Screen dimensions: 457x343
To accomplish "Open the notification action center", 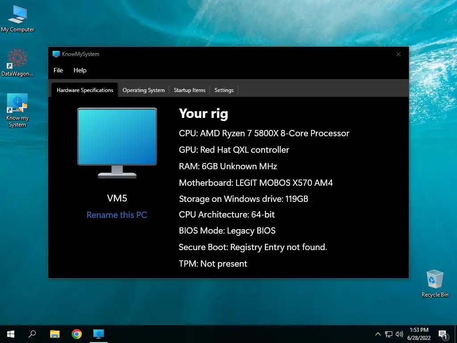I will coord(443,335).
